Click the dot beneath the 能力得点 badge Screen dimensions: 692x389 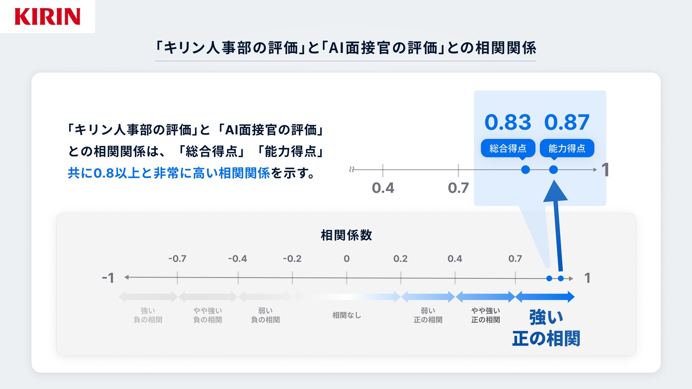coord(553,170)
